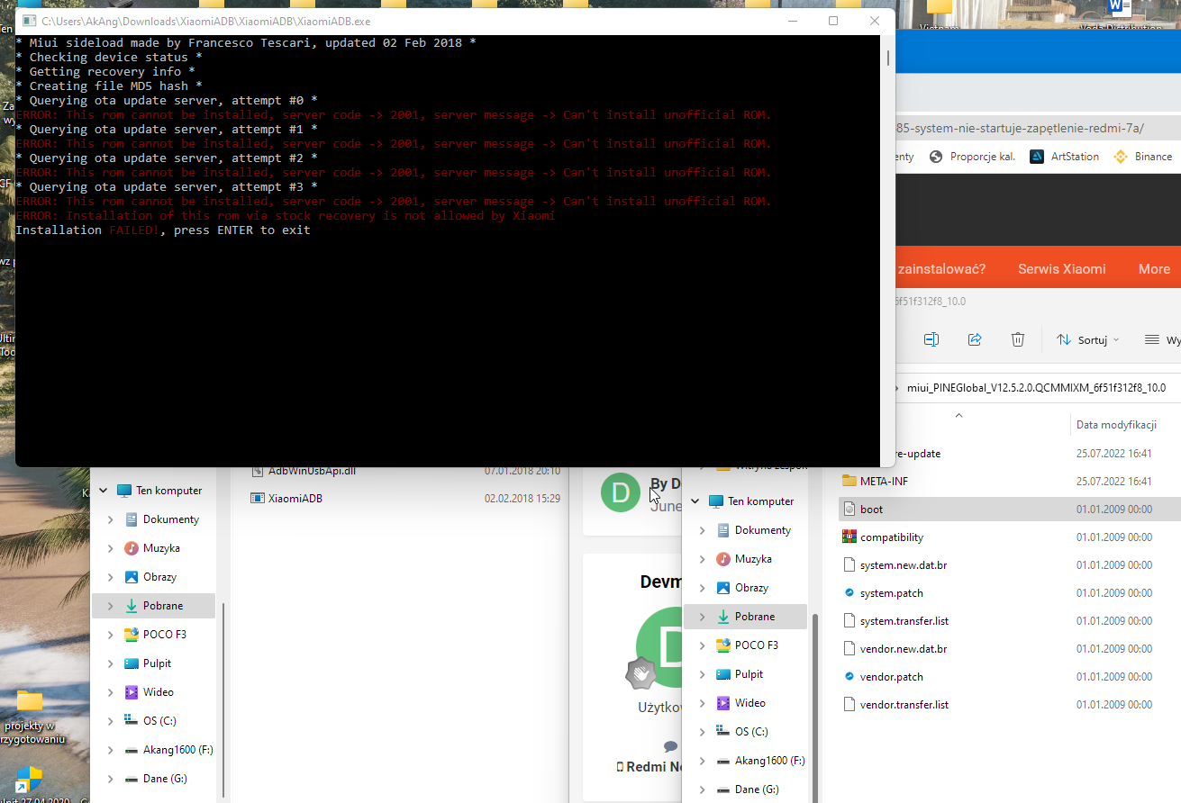Click the Delete trash can icon
Screen dimensions: 1181x803
1017,339
